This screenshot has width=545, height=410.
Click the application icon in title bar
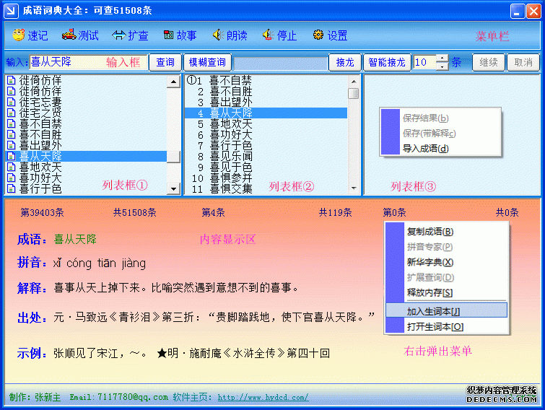[x=11, y=10]
